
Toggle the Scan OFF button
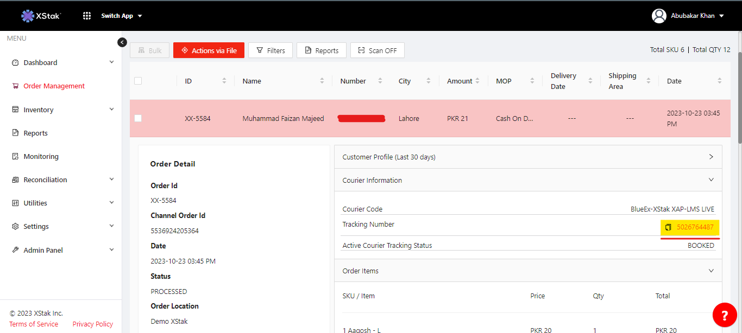coord(377,50)
